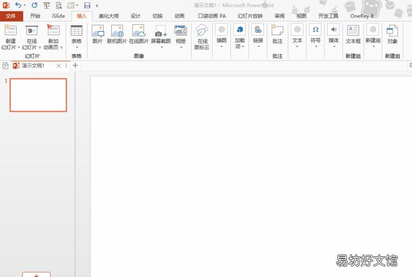Click the Redo/repeat icon
The height and width of the screenshot is (277, 412).
point(35,5)
